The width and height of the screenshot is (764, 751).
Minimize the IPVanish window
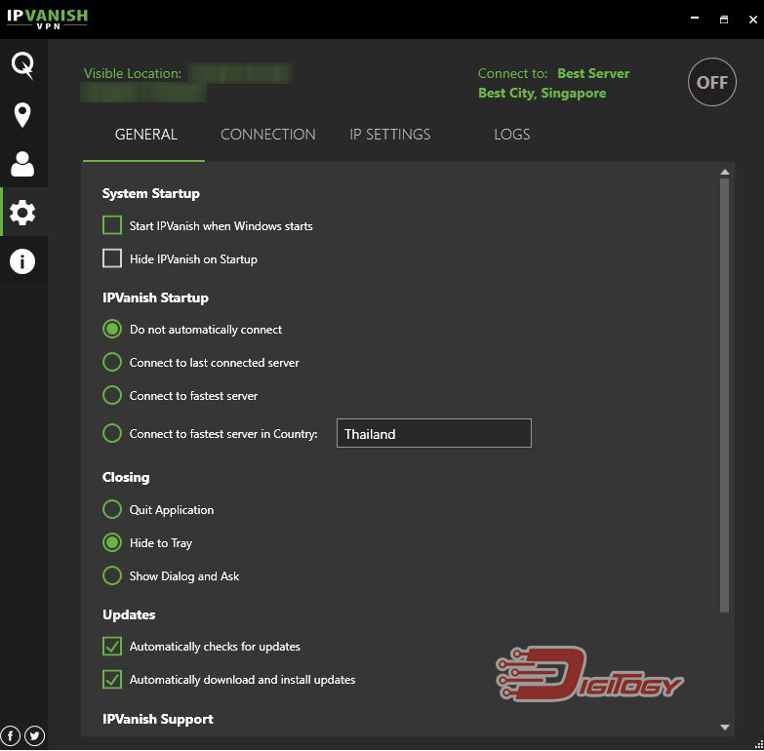pos(695,19)
